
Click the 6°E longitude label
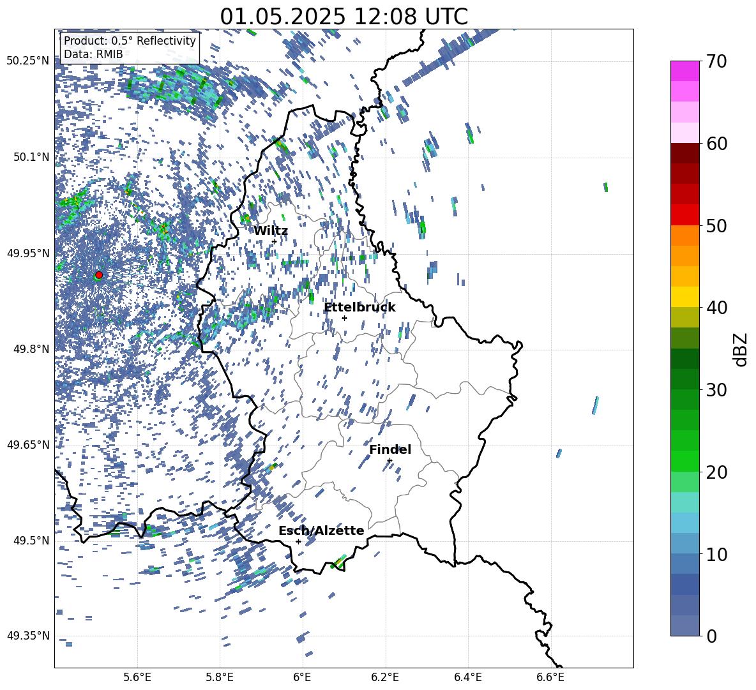coord(302,677)
